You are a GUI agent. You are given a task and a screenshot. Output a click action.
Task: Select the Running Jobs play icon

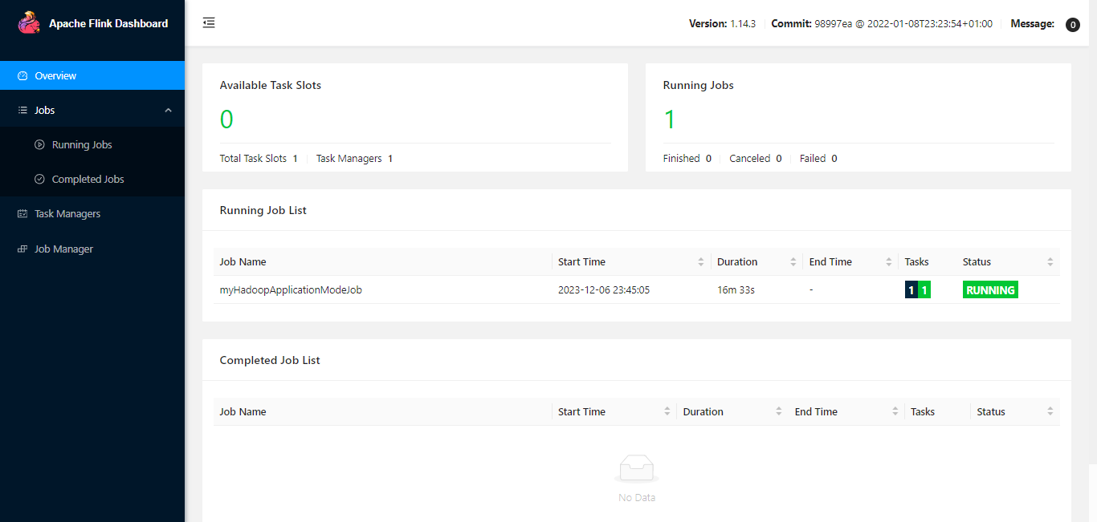[x=39, y=144]
